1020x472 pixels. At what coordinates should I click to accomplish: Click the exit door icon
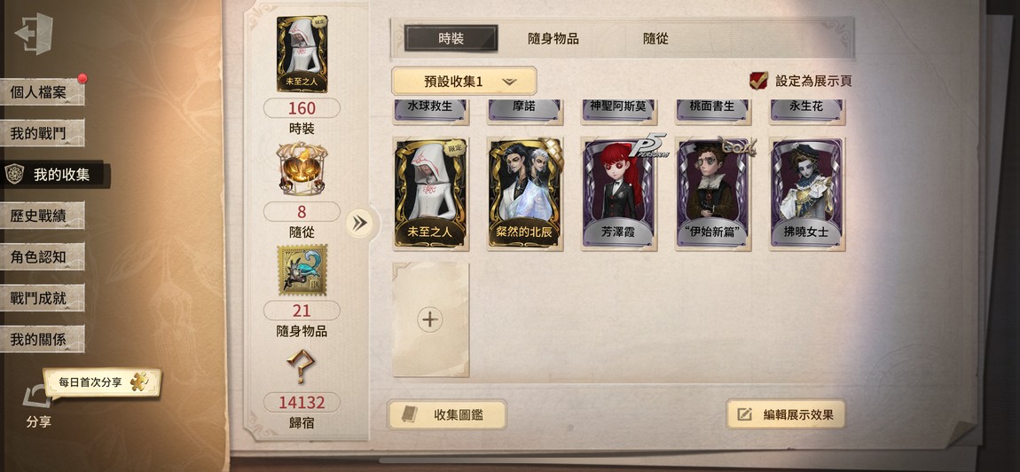[35, 33]
